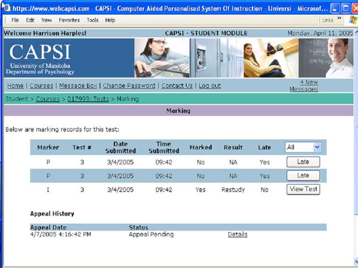This screenshot has height=268, width=358.
Task: Click Courses in the breadcrumb trail
Action: click(48, 99)
